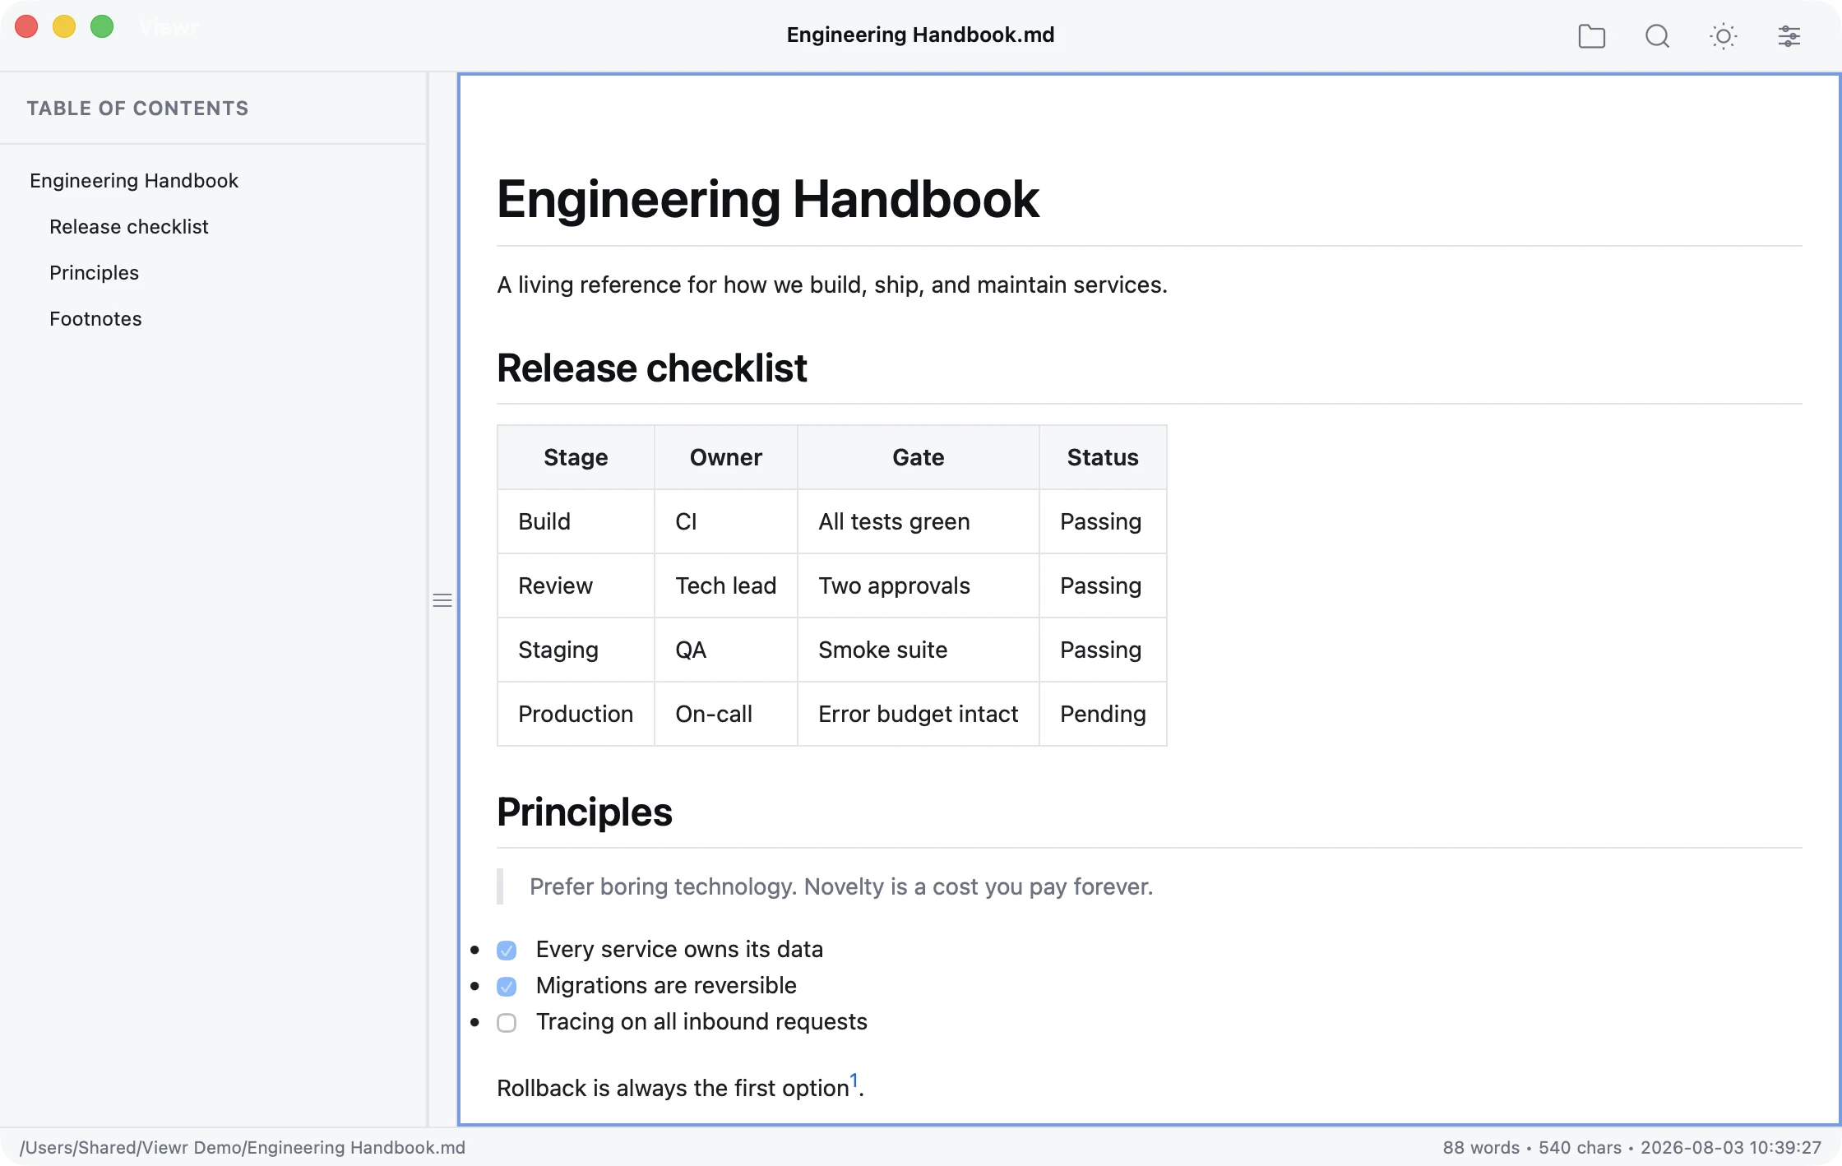Click the 'Release checklist' document heading
Screen dimensions: 1842x1166
tap(652, 368)
